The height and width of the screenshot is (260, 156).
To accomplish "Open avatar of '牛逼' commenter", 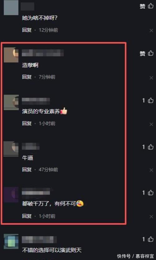I will pos(11,149).
